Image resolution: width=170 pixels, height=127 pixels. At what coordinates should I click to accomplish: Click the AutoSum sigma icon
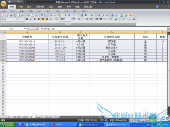tap(86, 15)
